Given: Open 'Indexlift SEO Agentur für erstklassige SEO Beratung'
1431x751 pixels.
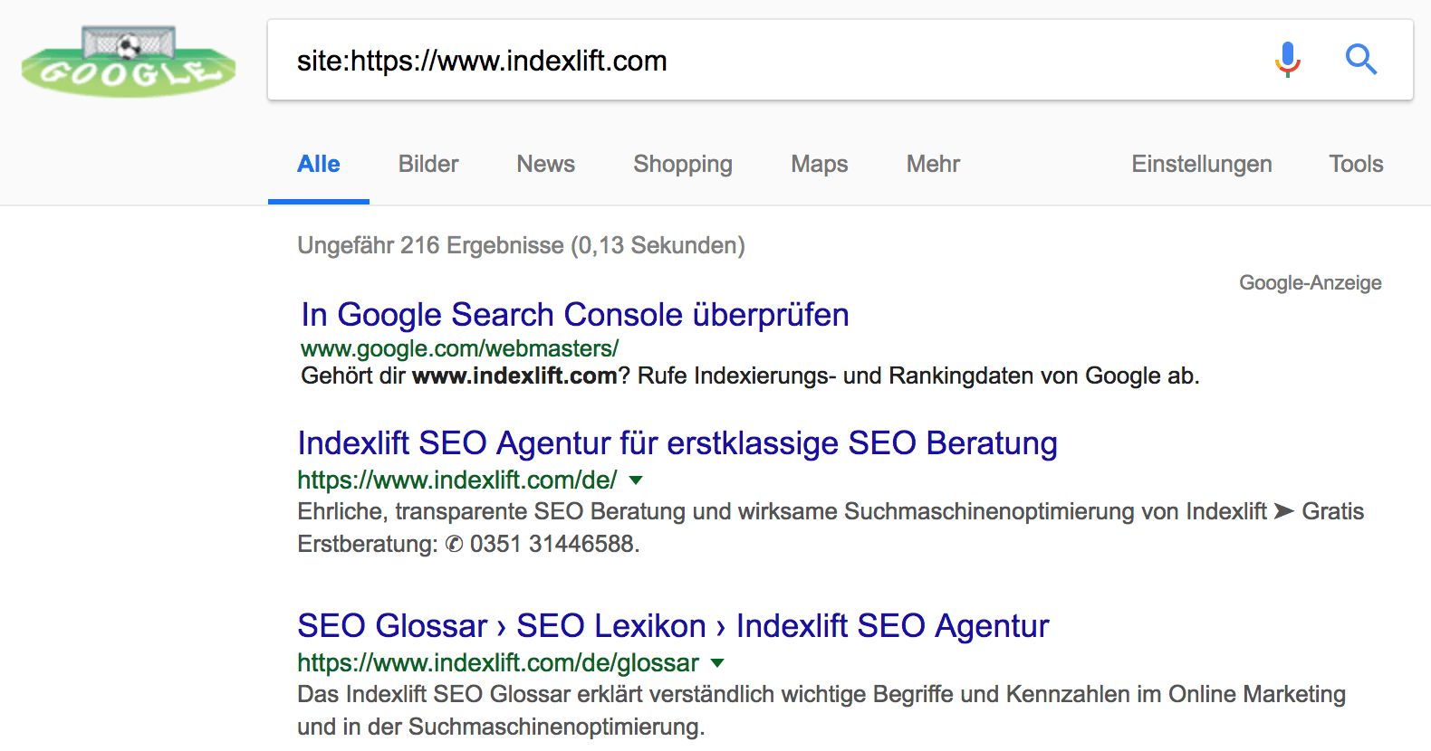Looking at the screenshot, I should pyautogui.click(x=677, y=443).
